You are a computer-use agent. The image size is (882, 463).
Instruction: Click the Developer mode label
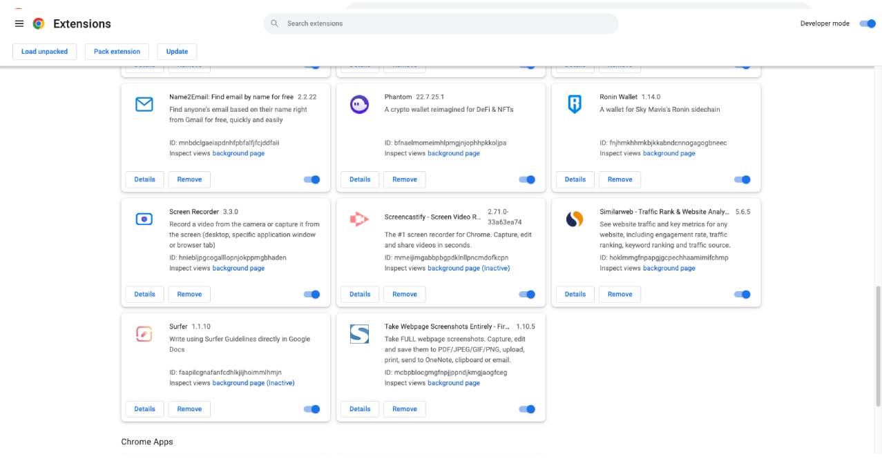tap(825, 23)
